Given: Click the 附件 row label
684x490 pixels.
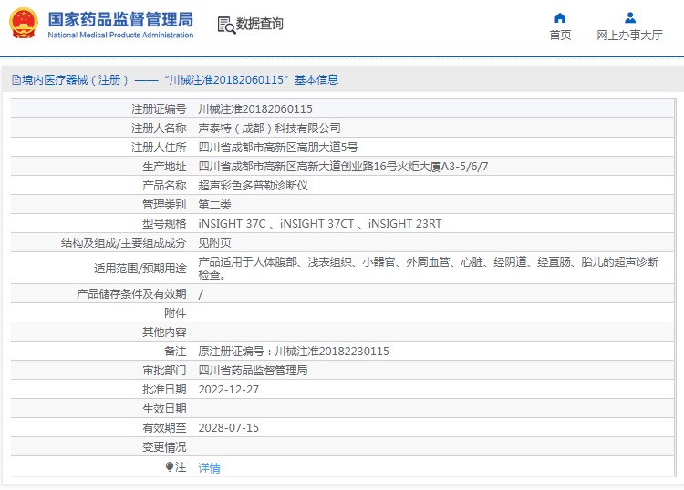Looking at the screenshot, I should [175, 312].
